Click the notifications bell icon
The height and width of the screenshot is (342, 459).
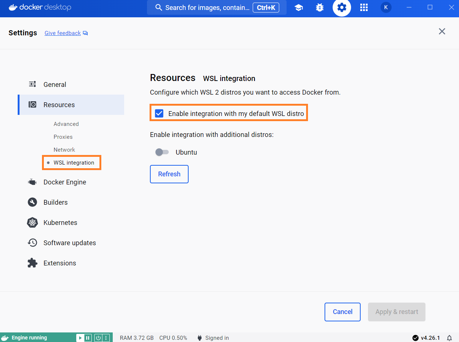click(x=449, y=338)
